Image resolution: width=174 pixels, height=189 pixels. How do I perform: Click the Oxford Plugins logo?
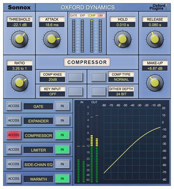point(158,7)
